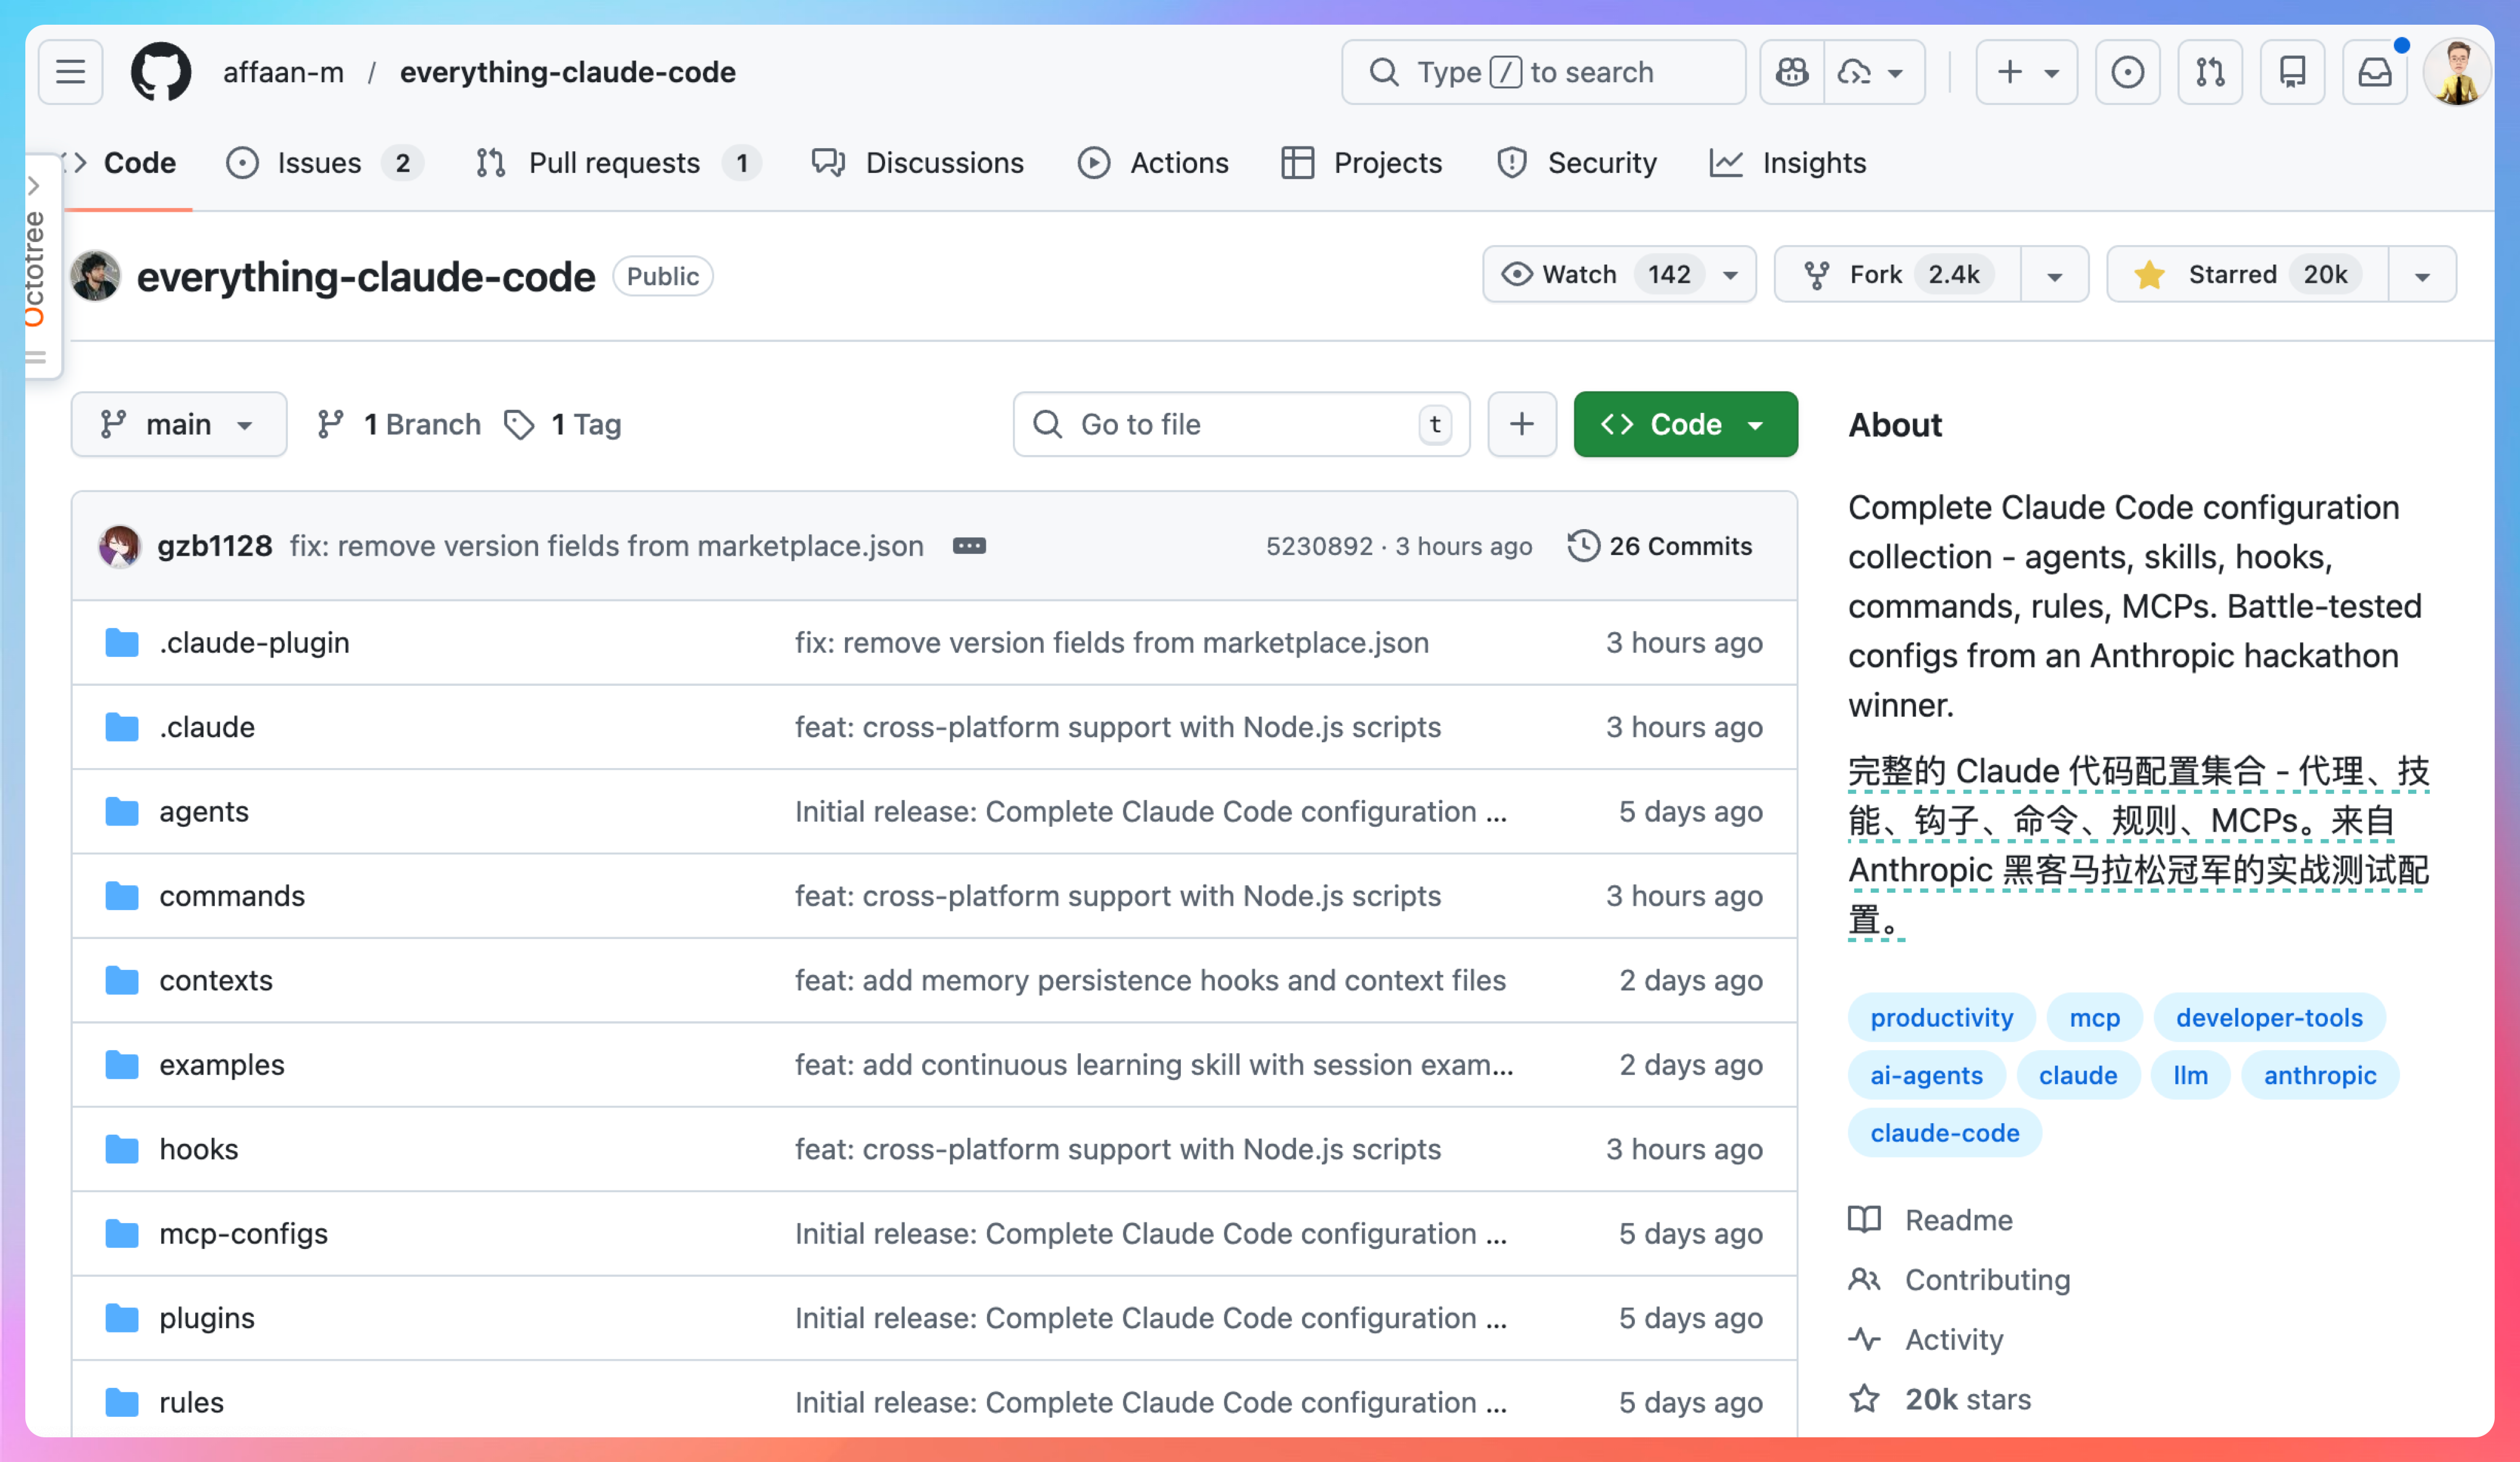Image resolution: width=2520 pixels, height=1462 pixels.
Task: Click the repositories icon in header
Action: 2292,72
